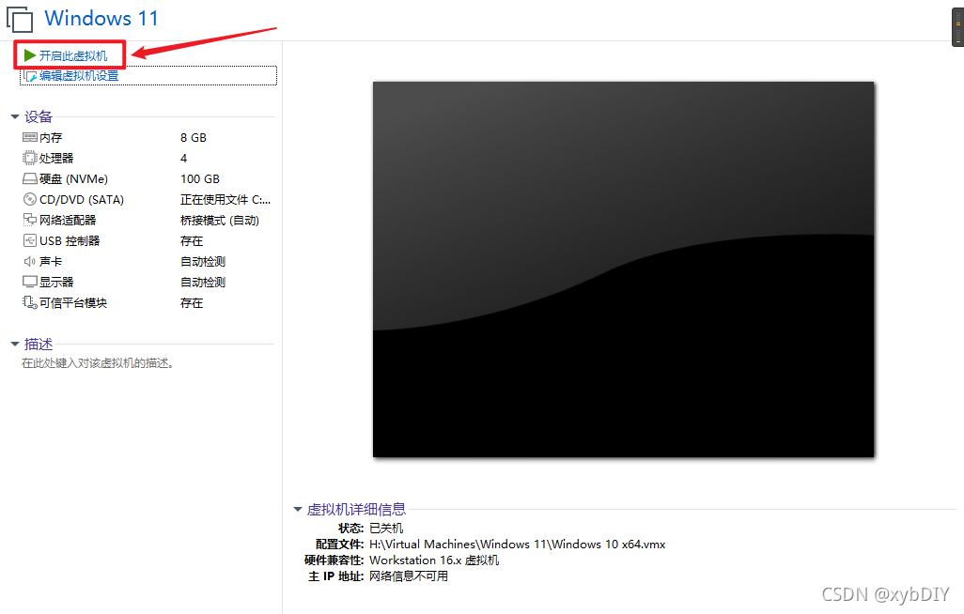This screenshot has width=964, height=614.
Task: Click the edit virtual machine settings icon
Action: pos(31,76)
